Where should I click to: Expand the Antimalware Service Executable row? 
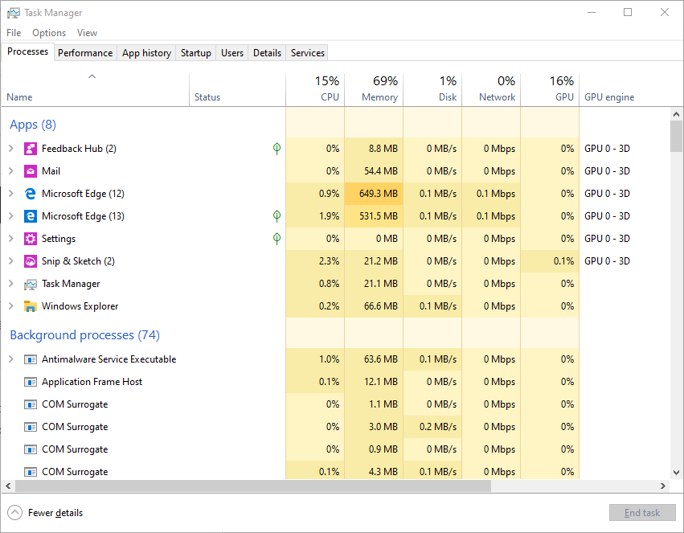(11, 359)
